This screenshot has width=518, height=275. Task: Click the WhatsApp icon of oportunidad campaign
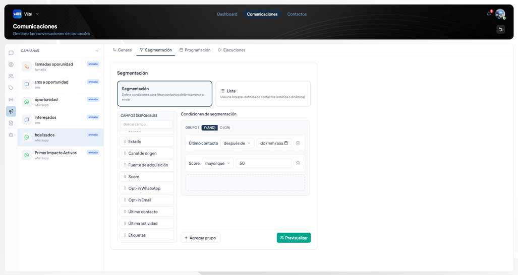click(x=27, y=102)
